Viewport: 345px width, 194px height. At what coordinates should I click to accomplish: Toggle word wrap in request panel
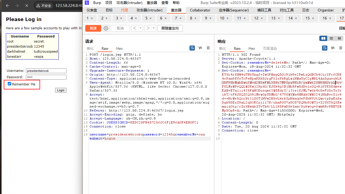tap(192, 48)
